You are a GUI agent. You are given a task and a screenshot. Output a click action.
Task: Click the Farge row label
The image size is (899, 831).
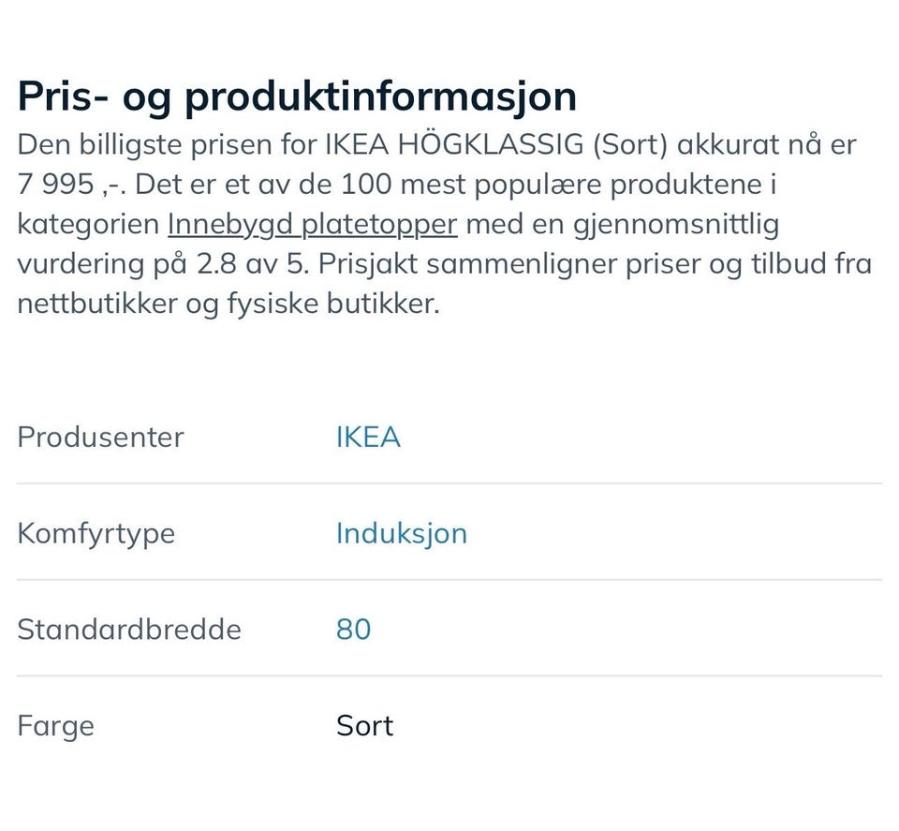tap(55, 726)
